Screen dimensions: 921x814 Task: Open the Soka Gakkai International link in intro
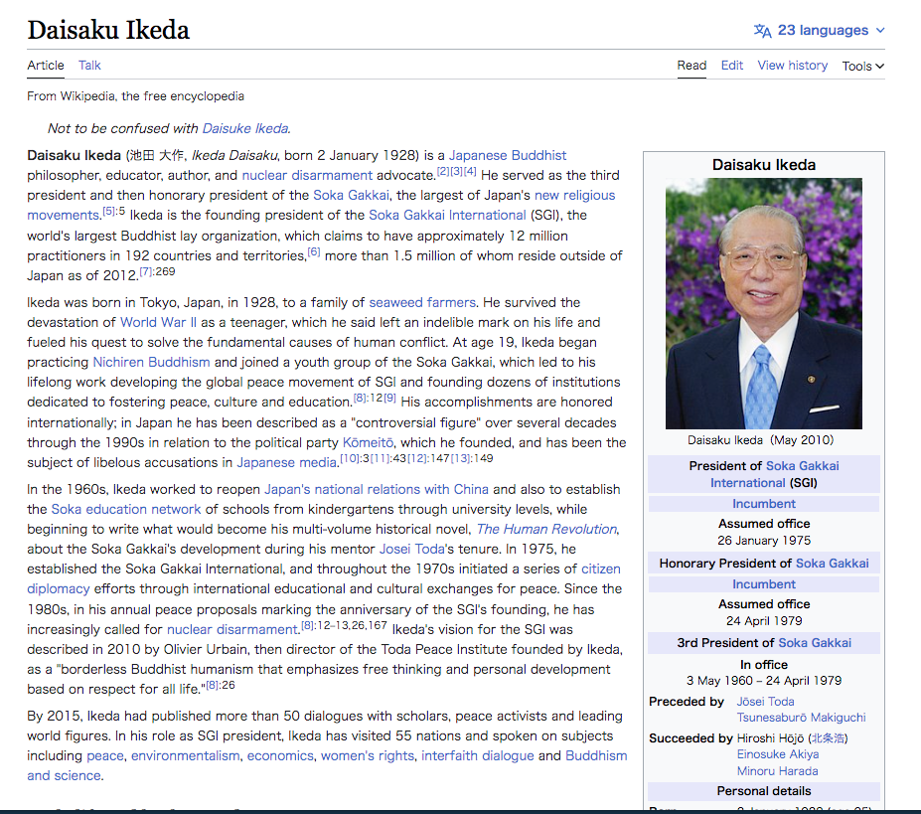coord(447,215)
